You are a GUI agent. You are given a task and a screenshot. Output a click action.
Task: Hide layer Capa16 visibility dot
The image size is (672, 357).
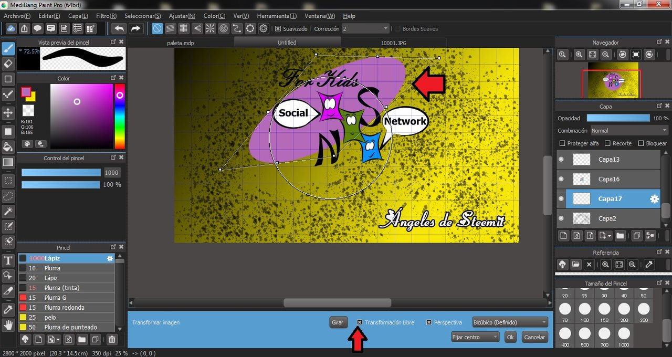point(561,179)
